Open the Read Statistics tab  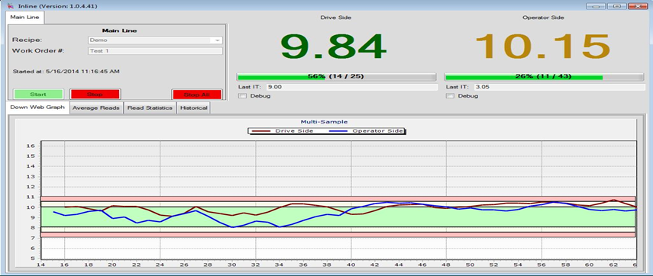150,108
